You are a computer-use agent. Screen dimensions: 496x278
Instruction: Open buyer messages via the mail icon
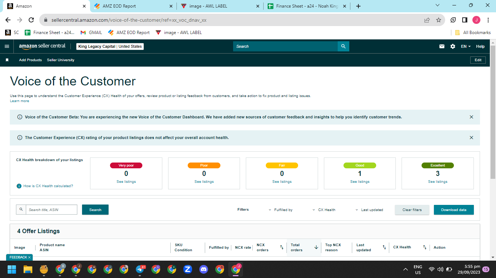[x=442, y=46]
